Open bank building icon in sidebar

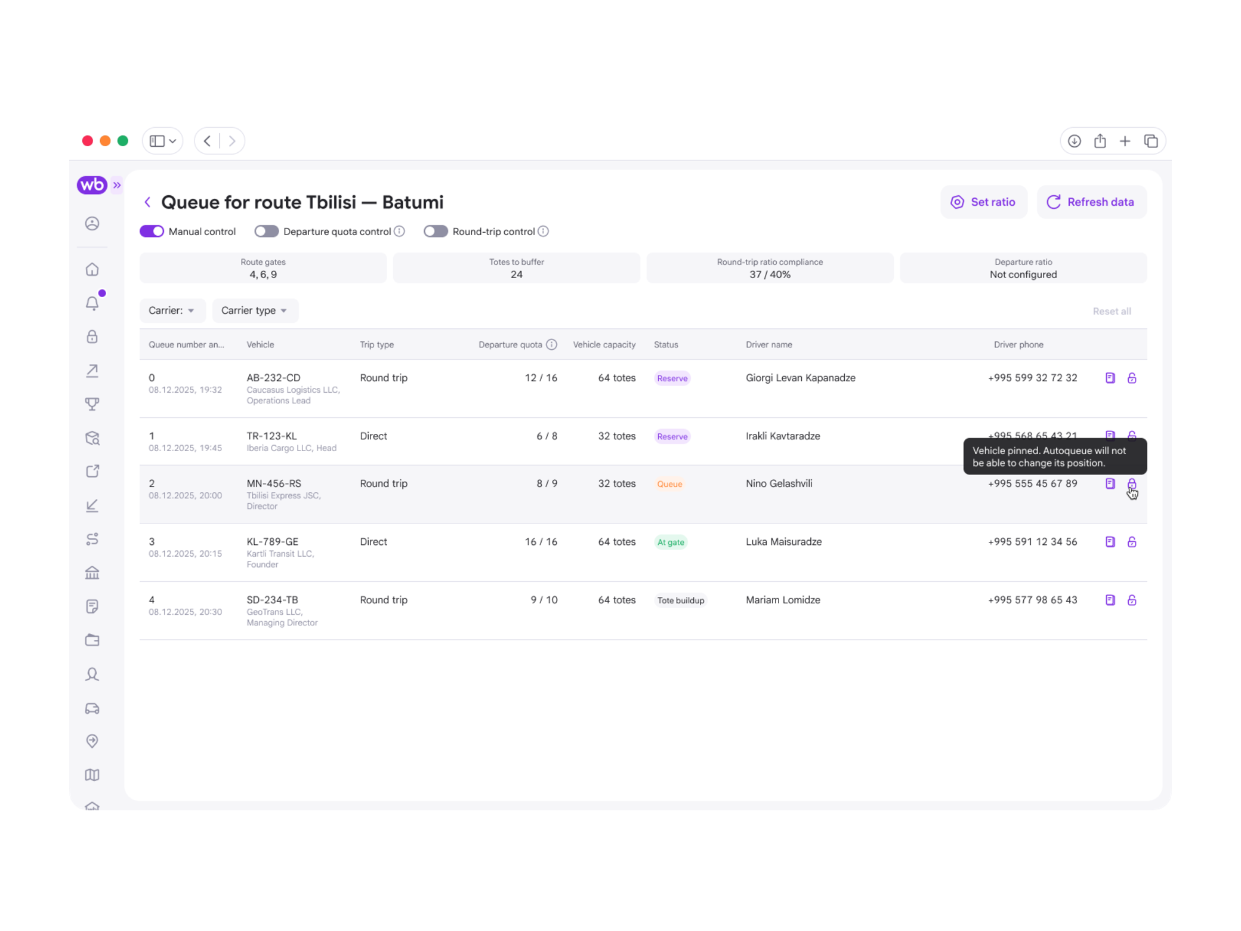(92, 573)
